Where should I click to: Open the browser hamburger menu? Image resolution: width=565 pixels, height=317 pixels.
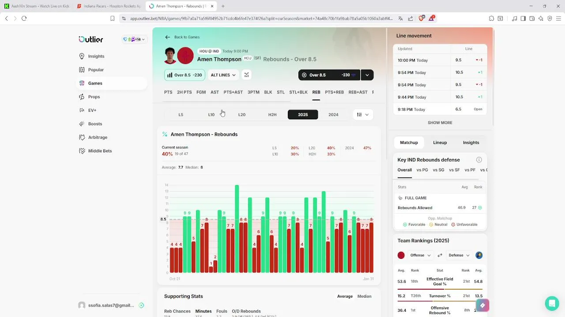point(558,18)
